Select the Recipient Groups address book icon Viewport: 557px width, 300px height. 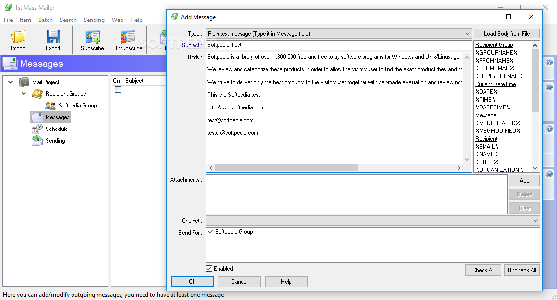pos(37,93)
